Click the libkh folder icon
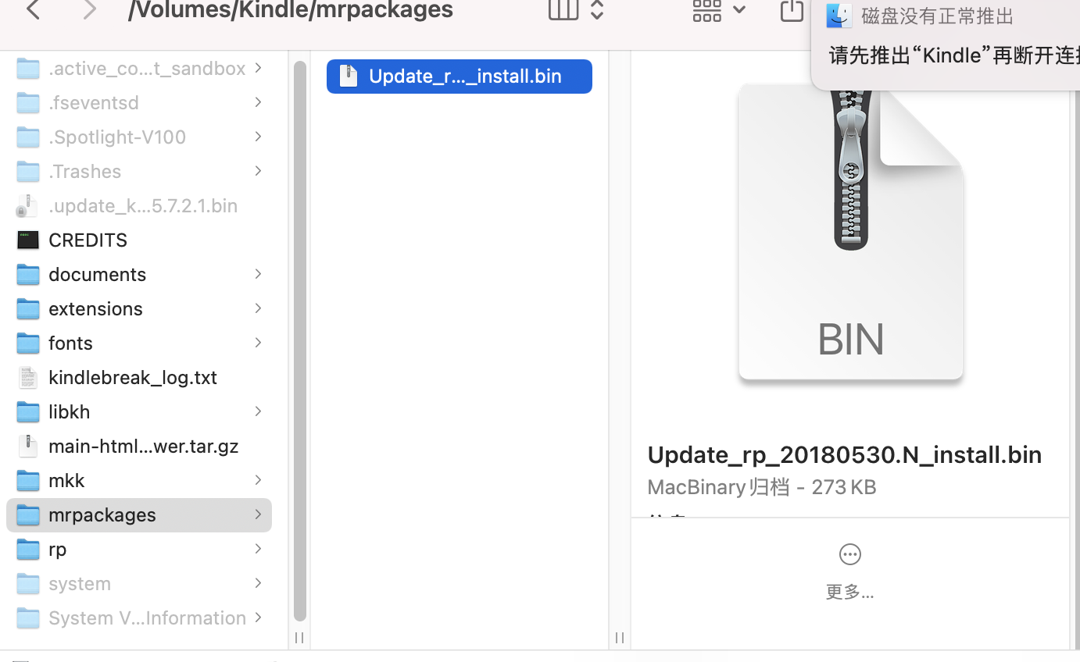The image size is (1080, 662). (x=28, y=411)
